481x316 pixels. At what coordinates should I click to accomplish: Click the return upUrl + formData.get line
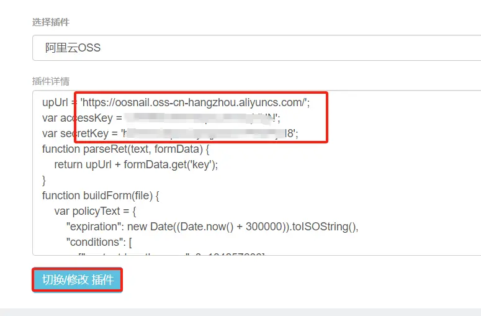click(136, 165)
